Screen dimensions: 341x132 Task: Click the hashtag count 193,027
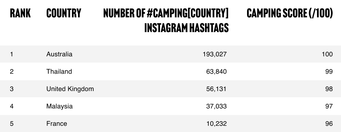(215, 54)
